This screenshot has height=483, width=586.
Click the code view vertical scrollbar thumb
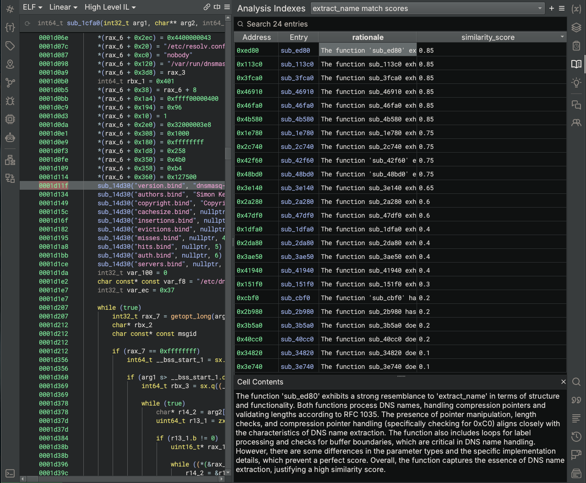(x=228, y=153)
